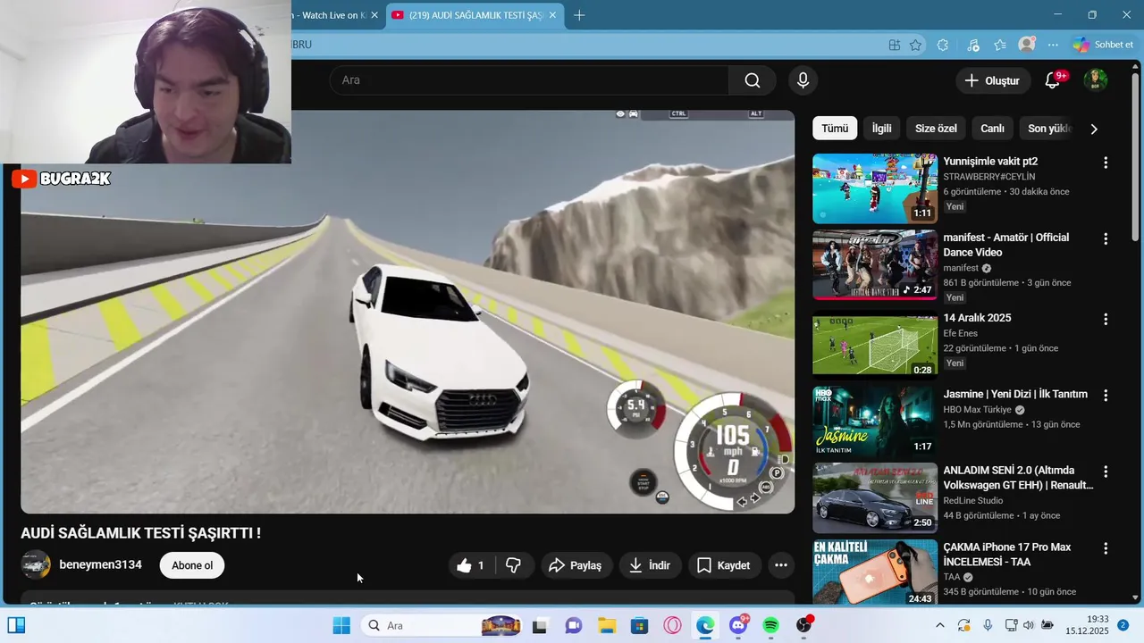This screenshot has height=643, width=1144.
Task: Open ÇAKMA iPhone 17 Pro Max title
Action: pyautogui.click(x=1007, y=554)
